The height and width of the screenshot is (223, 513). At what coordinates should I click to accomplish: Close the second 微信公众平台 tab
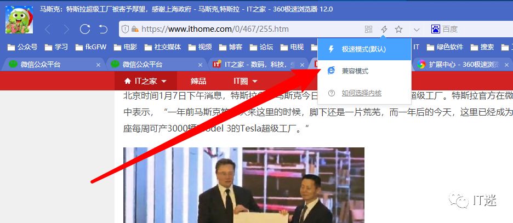(200, 65)
